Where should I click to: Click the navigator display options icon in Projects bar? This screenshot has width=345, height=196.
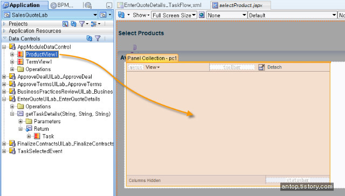94,24
